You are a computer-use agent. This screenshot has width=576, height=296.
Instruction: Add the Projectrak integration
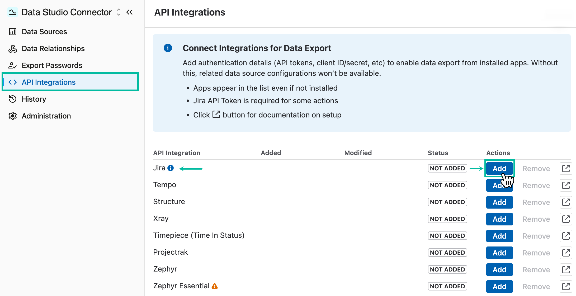pos(499,253)
